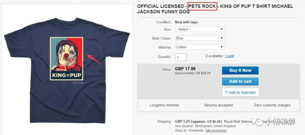Click the Quantity input field
The image size is (305, 135).
181,57
